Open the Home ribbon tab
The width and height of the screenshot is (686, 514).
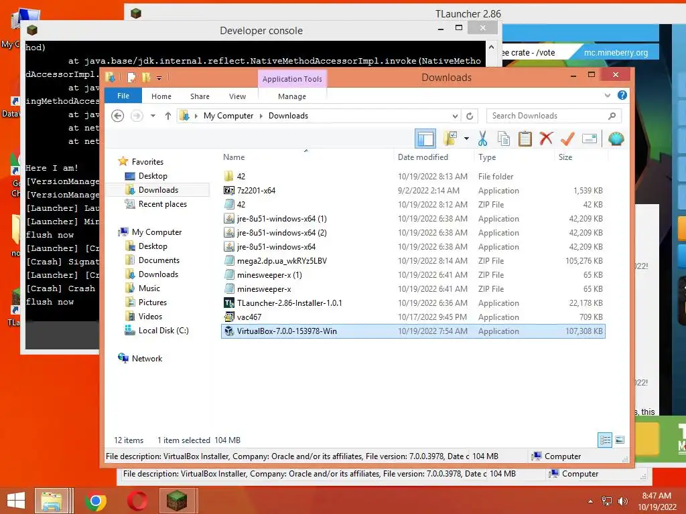[161, 96]
